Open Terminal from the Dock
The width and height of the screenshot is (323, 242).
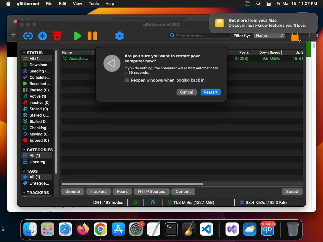(x=171, y=229)
